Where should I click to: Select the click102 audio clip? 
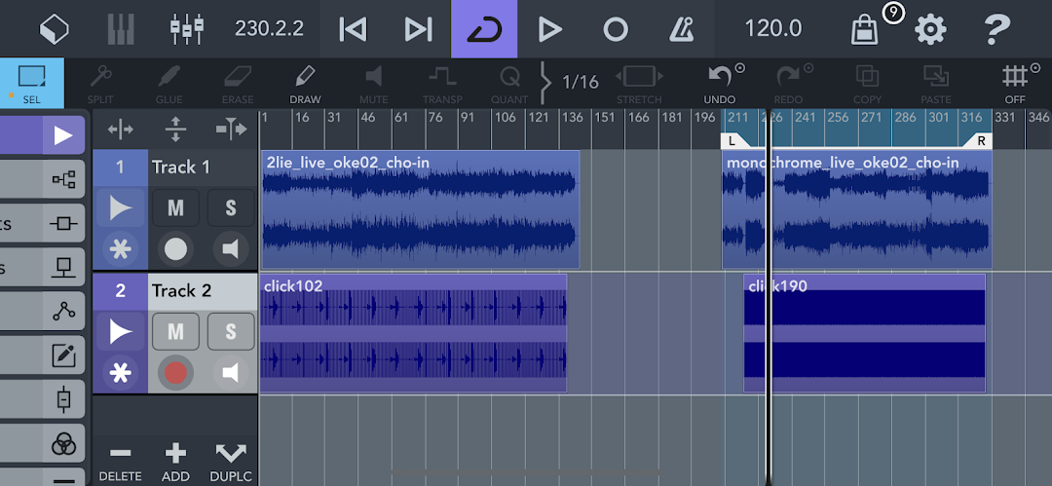(413, 333)
